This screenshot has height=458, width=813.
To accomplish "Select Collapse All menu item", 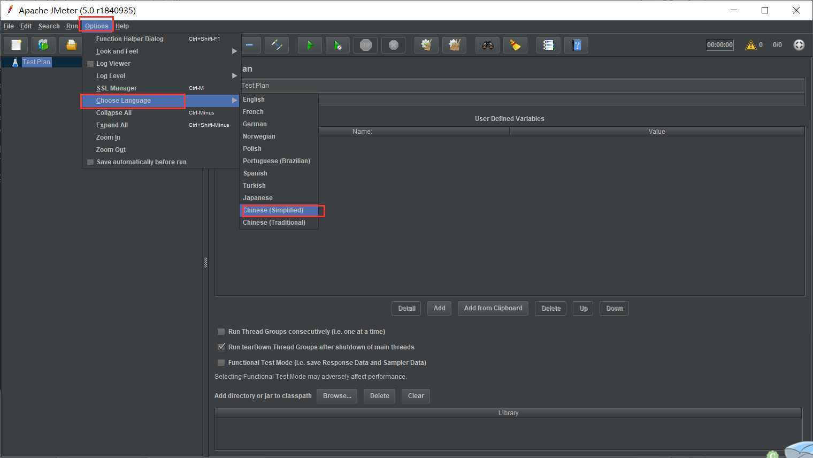I will [160, 113].
